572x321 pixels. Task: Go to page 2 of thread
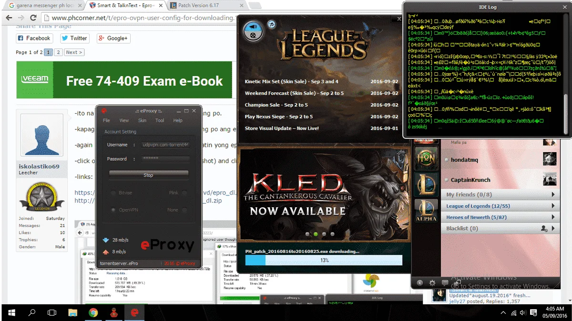[58, 52]
